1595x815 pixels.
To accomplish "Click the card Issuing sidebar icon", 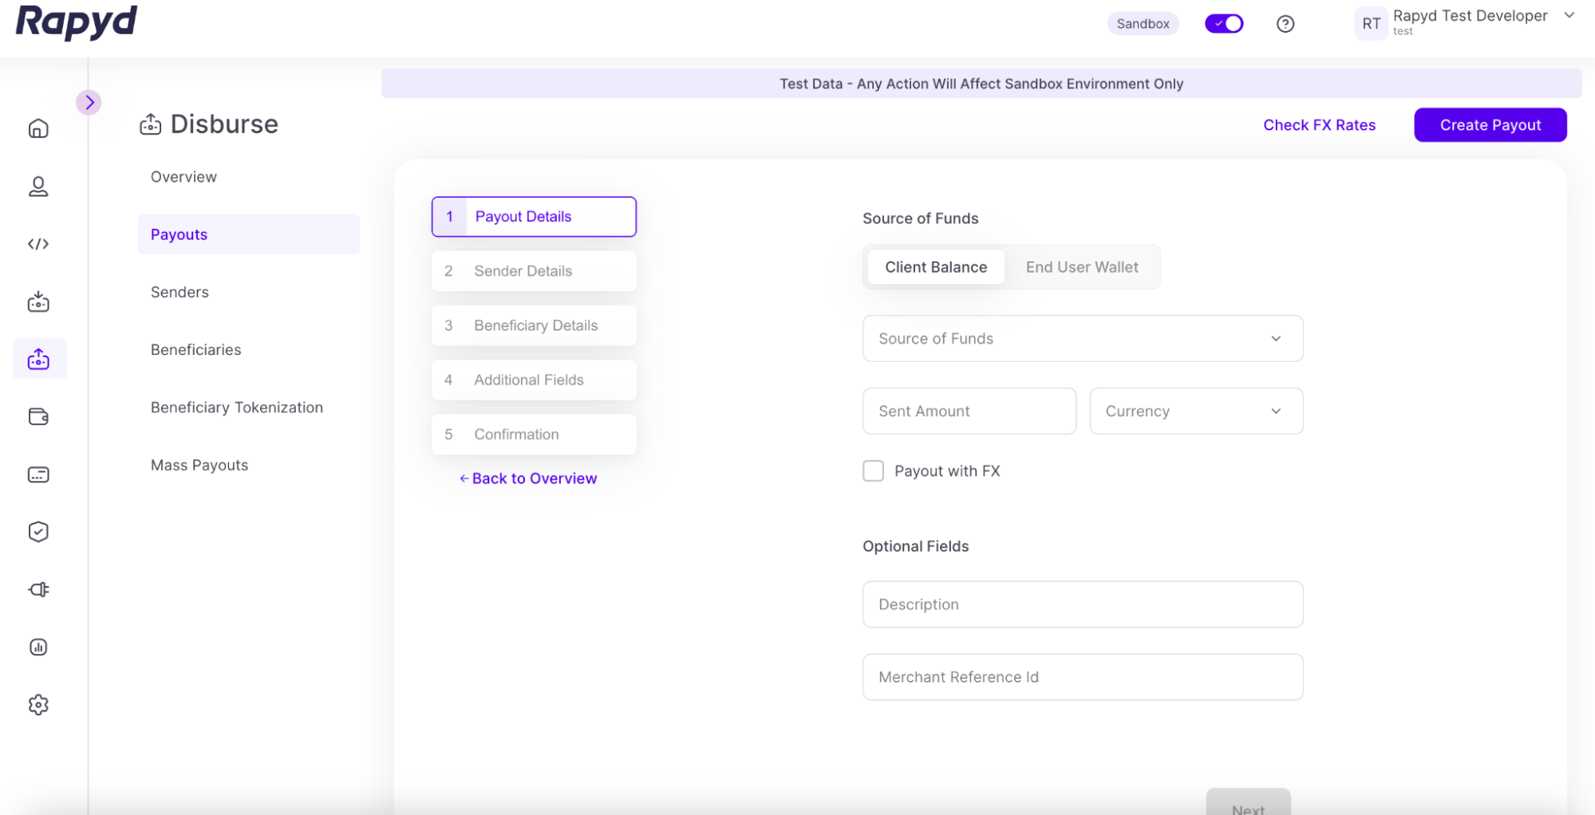I will pyautogui.click(x=38, y=474).
